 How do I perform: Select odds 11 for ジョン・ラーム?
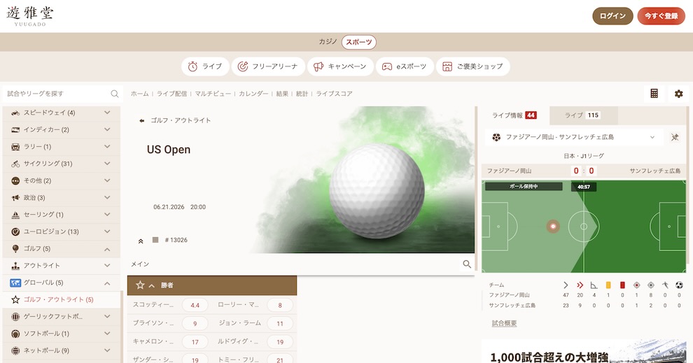click(x=280, y=324)
